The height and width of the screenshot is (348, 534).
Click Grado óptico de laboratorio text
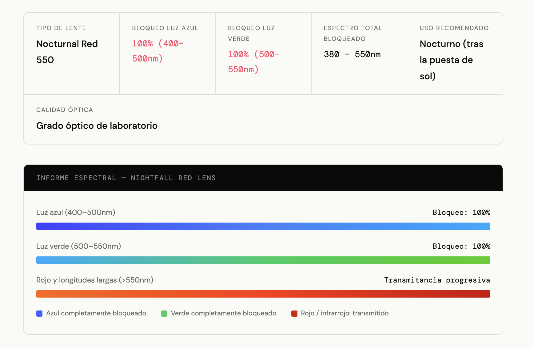(97, 126)
